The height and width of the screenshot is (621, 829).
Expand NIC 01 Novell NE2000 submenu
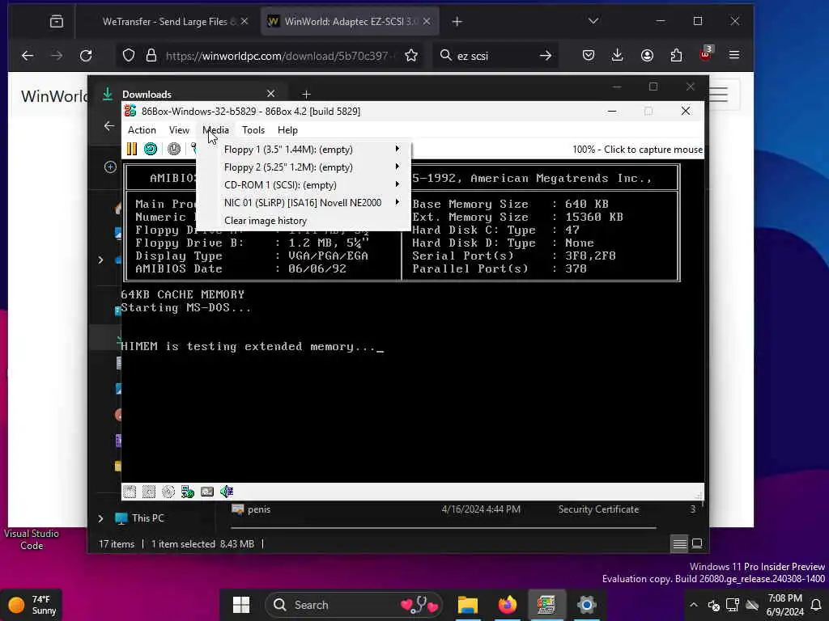(x=304, y=203)
